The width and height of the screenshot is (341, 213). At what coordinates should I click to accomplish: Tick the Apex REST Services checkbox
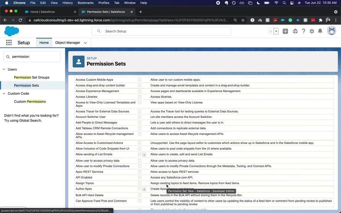click(140, 172)
